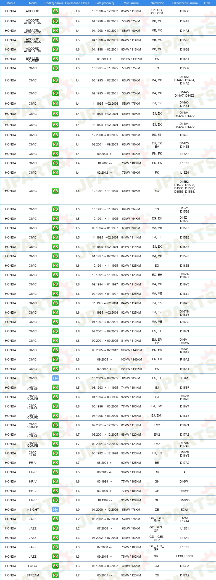
Task: Click production dates 12.2000 -> 09.2005
Action: (x=105, y=135)
